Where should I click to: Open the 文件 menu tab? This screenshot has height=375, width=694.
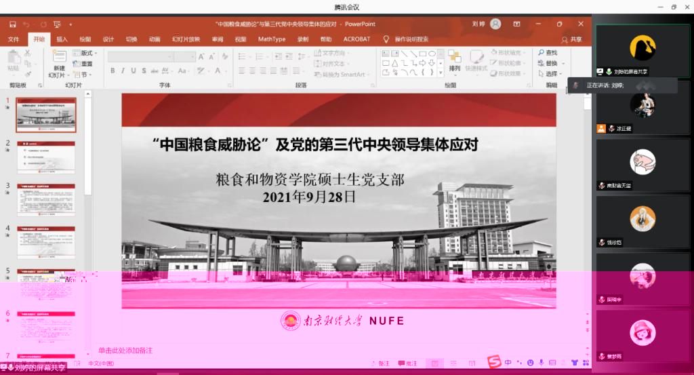[x=14, y=39]
